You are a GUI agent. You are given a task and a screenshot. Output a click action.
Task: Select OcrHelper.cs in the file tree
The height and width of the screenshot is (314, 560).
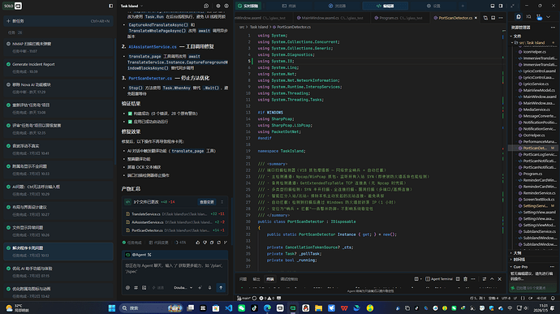(533, 135)
